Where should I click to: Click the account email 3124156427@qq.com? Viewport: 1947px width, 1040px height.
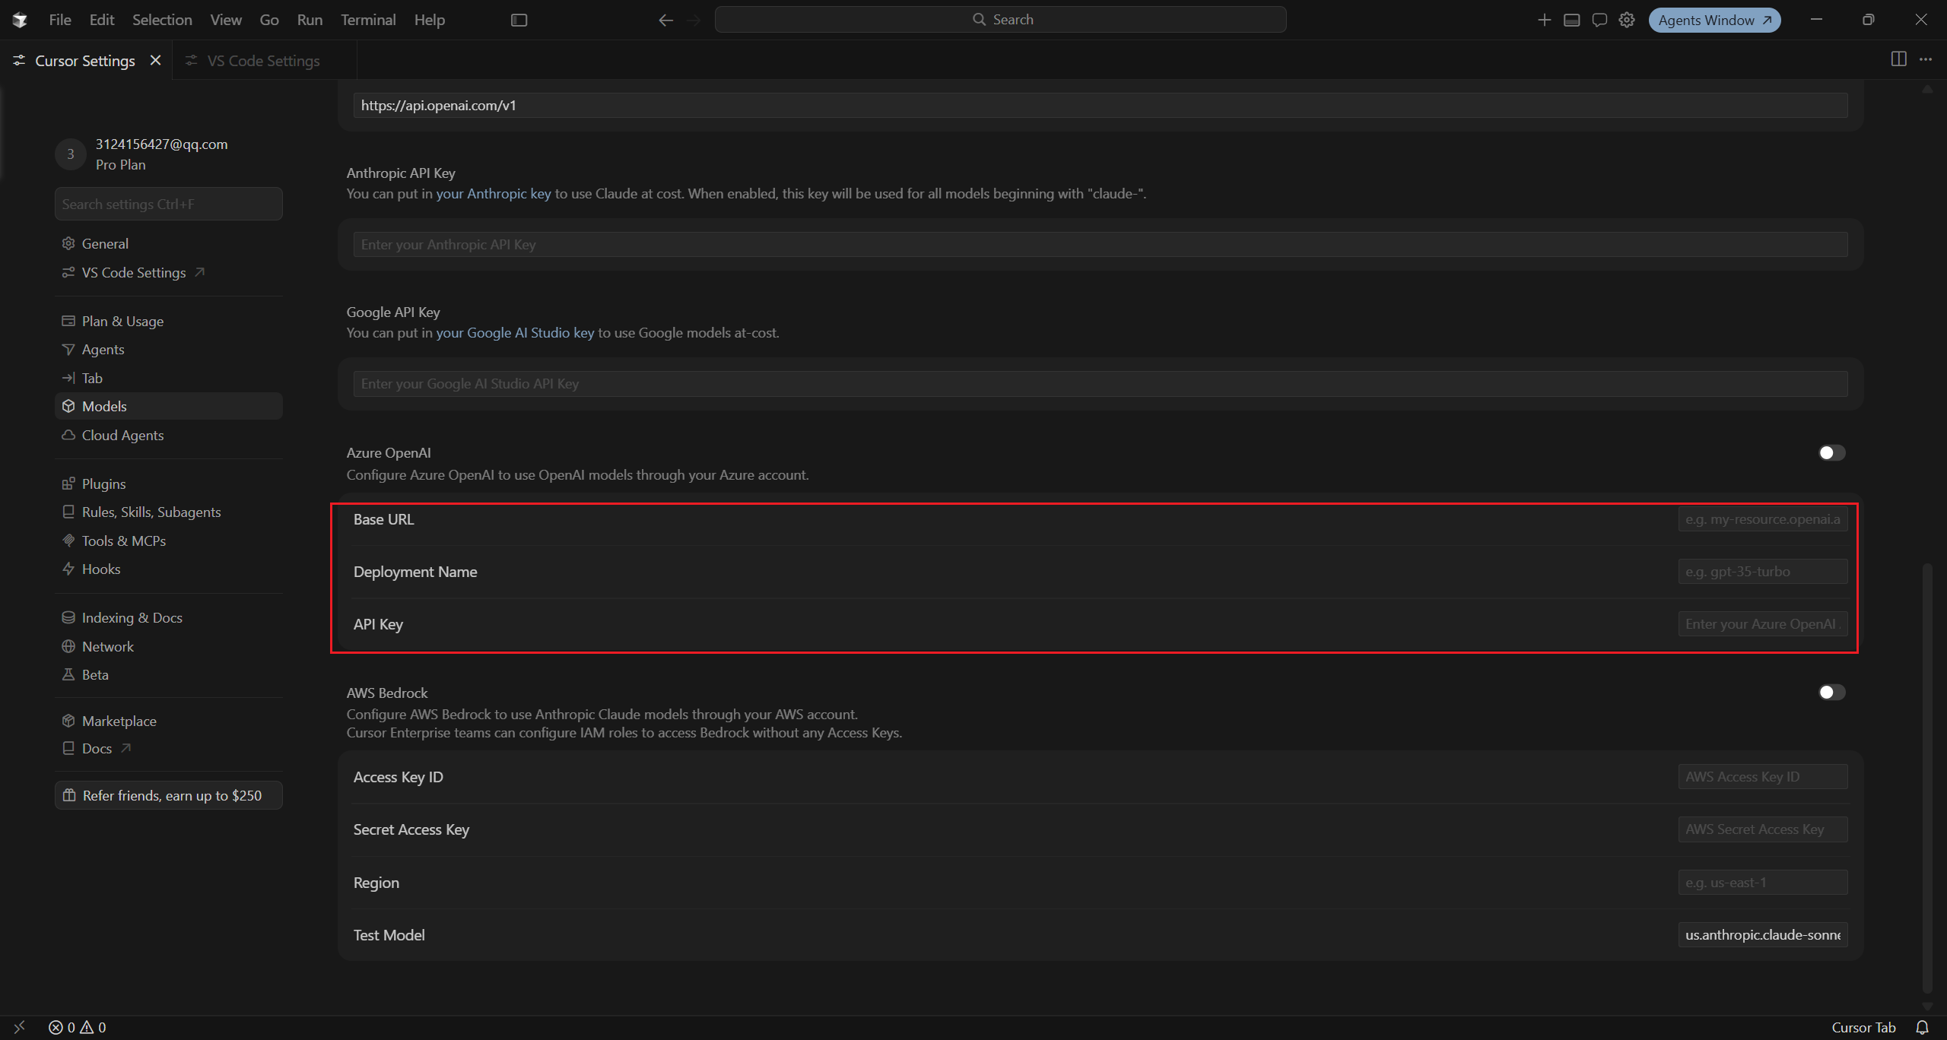click(161, 144)
